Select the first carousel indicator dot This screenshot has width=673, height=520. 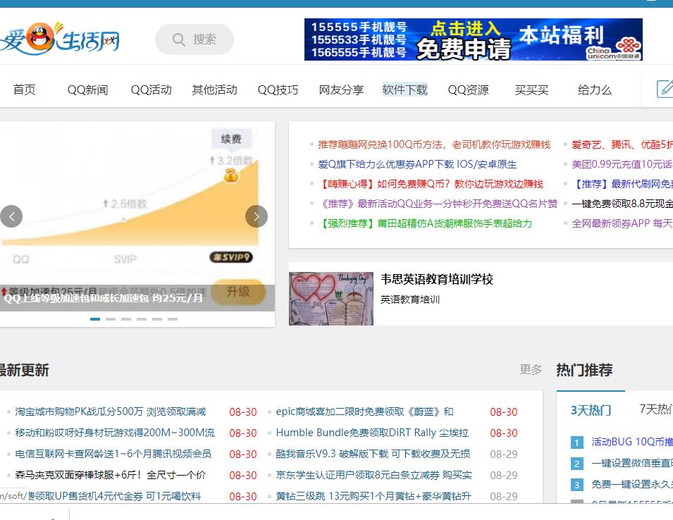pos(95,319)
